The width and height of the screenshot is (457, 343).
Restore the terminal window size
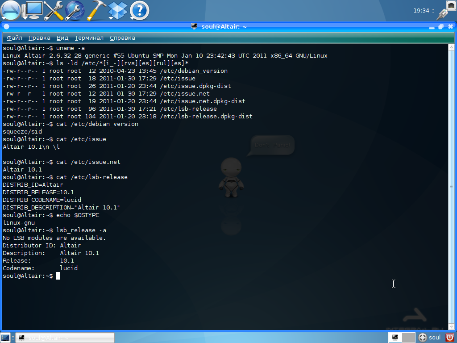(x=441, y=27)
